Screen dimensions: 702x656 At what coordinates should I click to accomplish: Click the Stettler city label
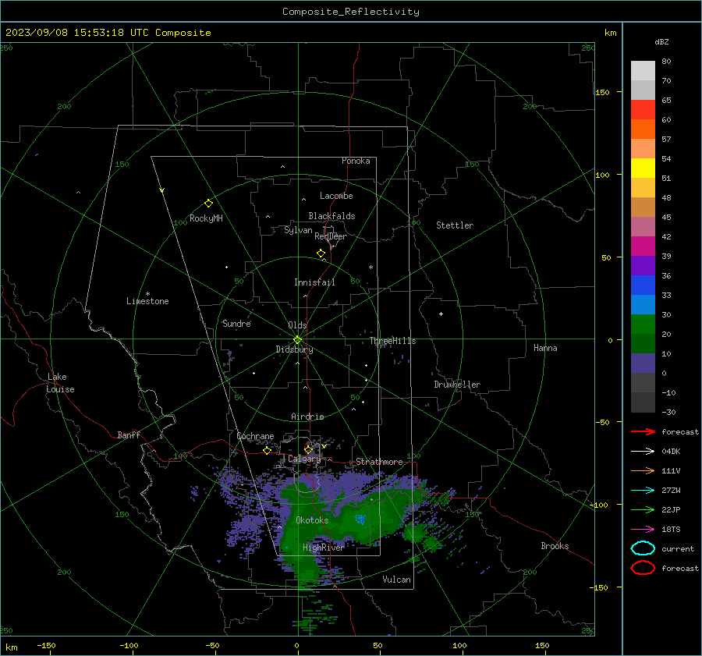tap(455, 225)
